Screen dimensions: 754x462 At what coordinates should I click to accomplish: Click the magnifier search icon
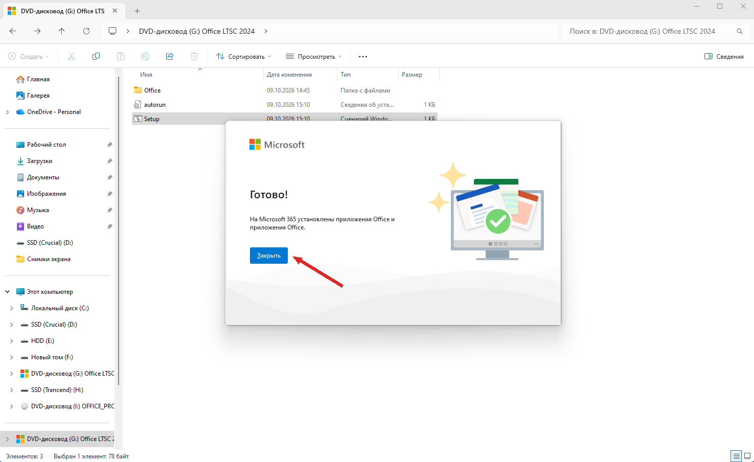tap(740, 31)
